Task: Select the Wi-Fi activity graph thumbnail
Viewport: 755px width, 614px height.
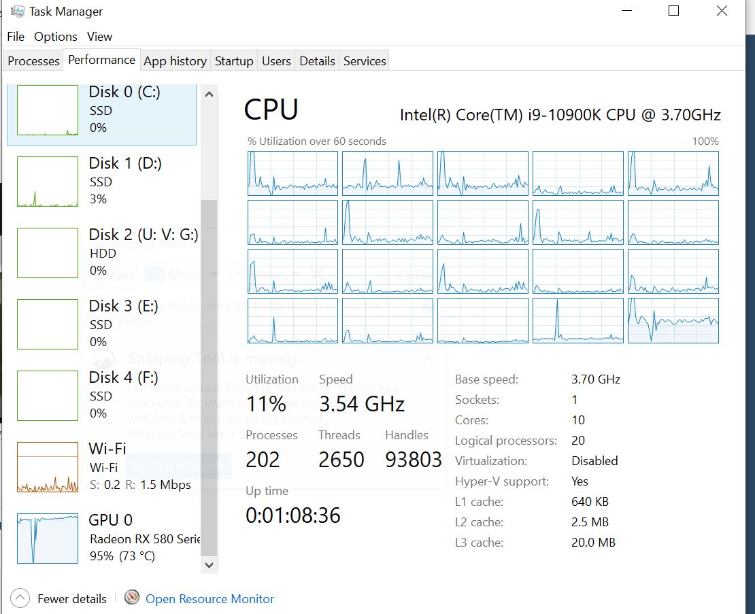Action: pyautogui.click(x=48, y=466)
